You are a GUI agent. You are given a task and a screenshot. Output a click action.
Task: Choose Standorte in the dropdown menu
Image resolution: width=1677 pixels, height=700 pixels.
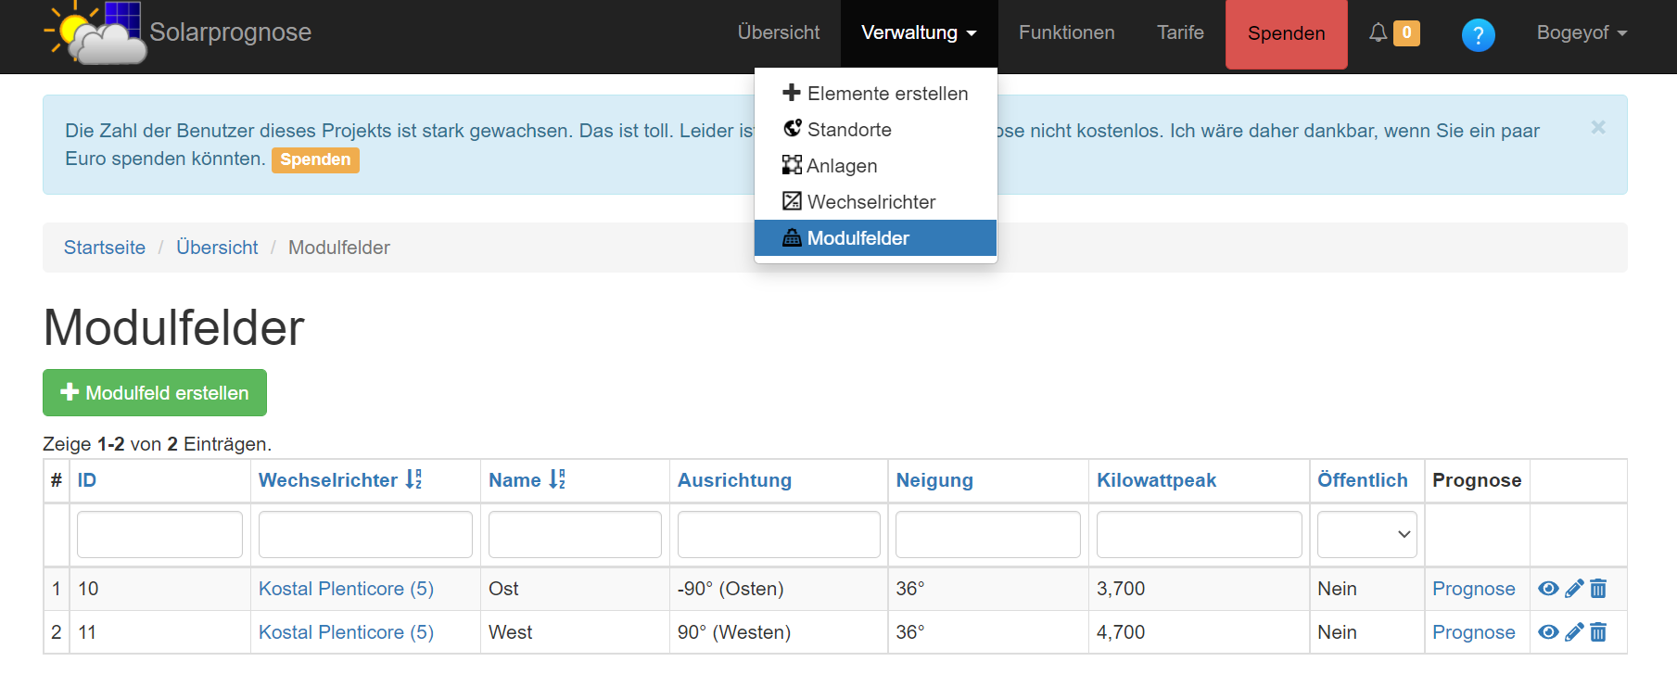848,130
